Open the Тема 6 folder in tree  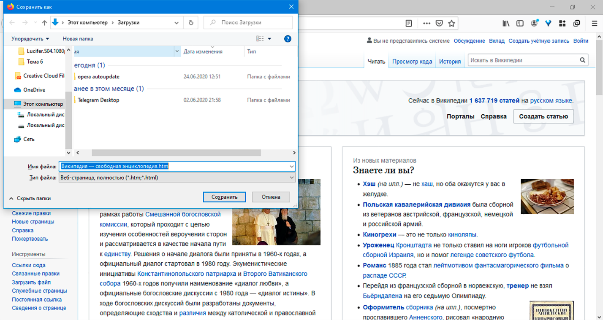tap(30, 62)
